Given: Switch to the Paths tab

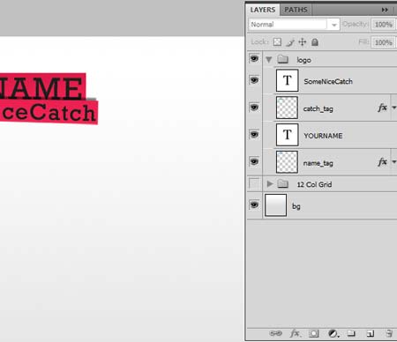Looking at the screenshot, I should (x=296, y=10).
